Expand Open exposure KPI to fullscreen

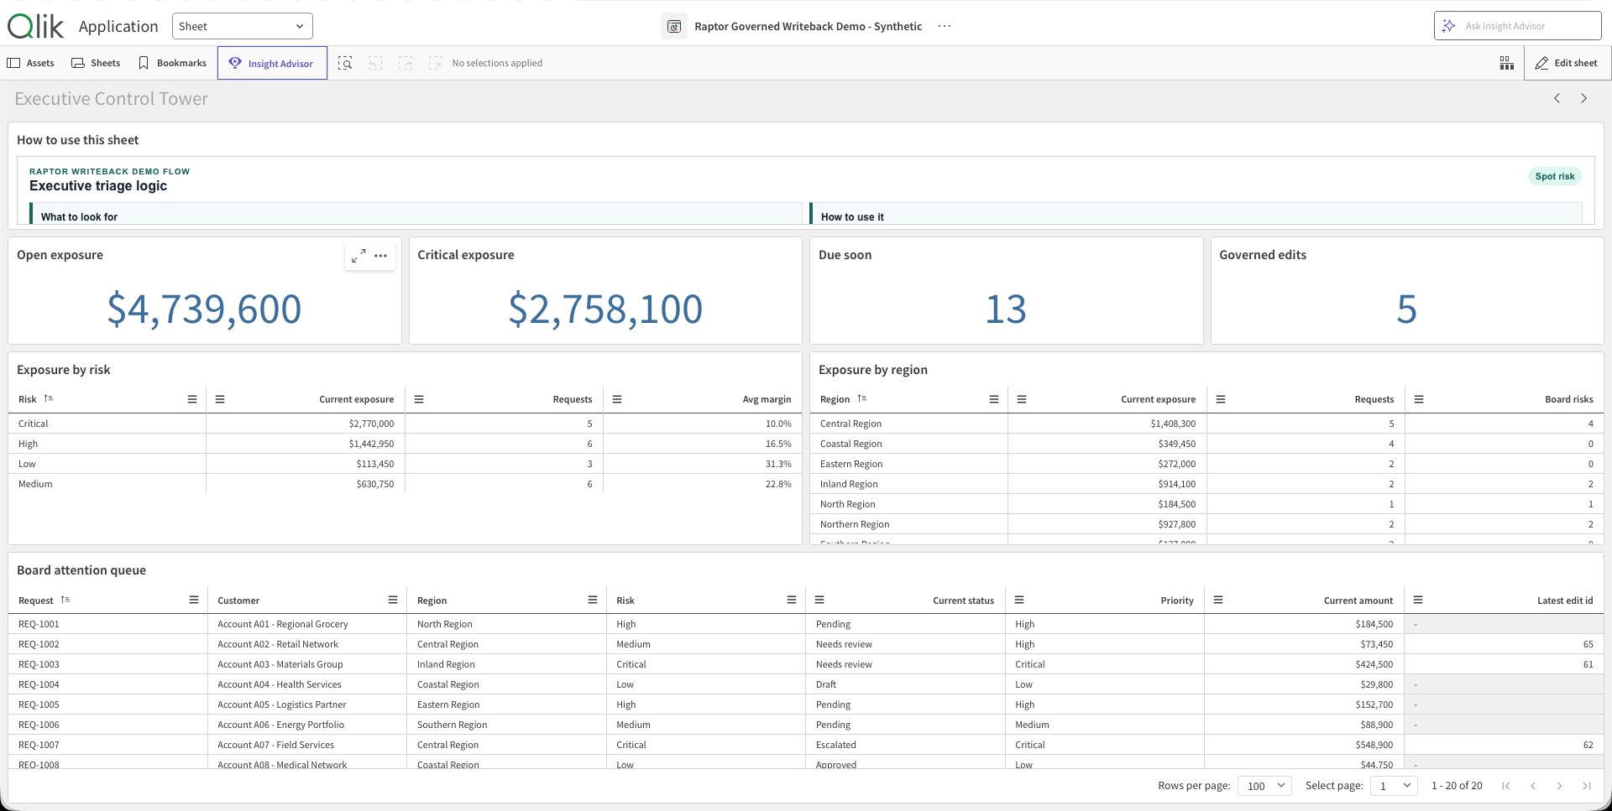pos(359,256)
